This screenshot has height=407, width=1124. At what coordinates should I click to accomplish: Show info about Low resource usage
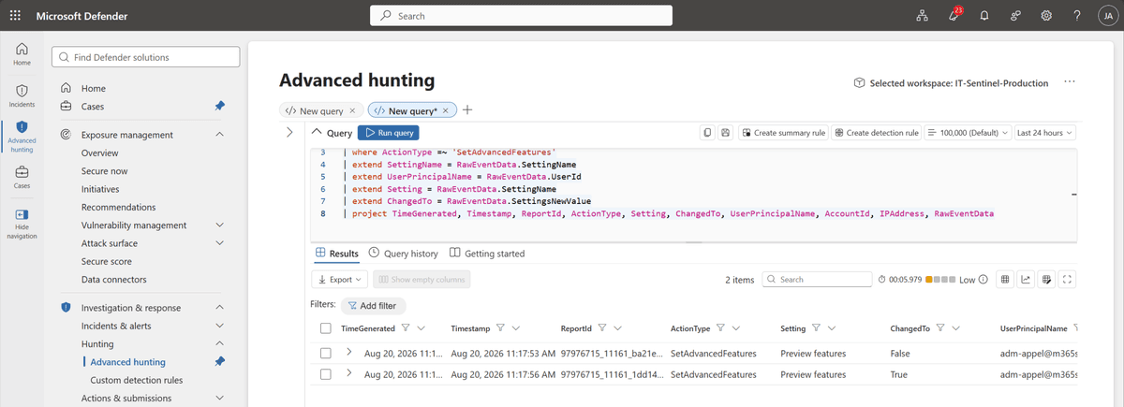(x=983, y=280)
